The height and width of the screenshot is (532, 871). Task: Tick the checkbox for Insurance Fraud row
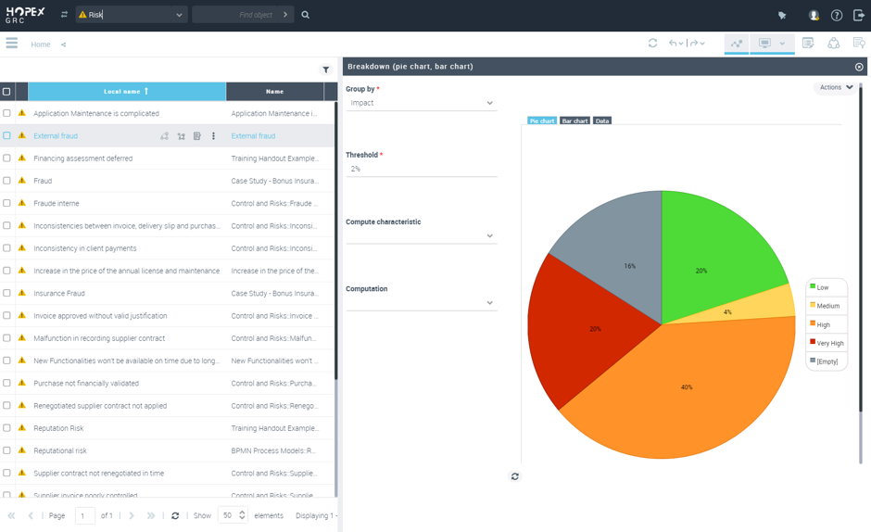[6, 293]
